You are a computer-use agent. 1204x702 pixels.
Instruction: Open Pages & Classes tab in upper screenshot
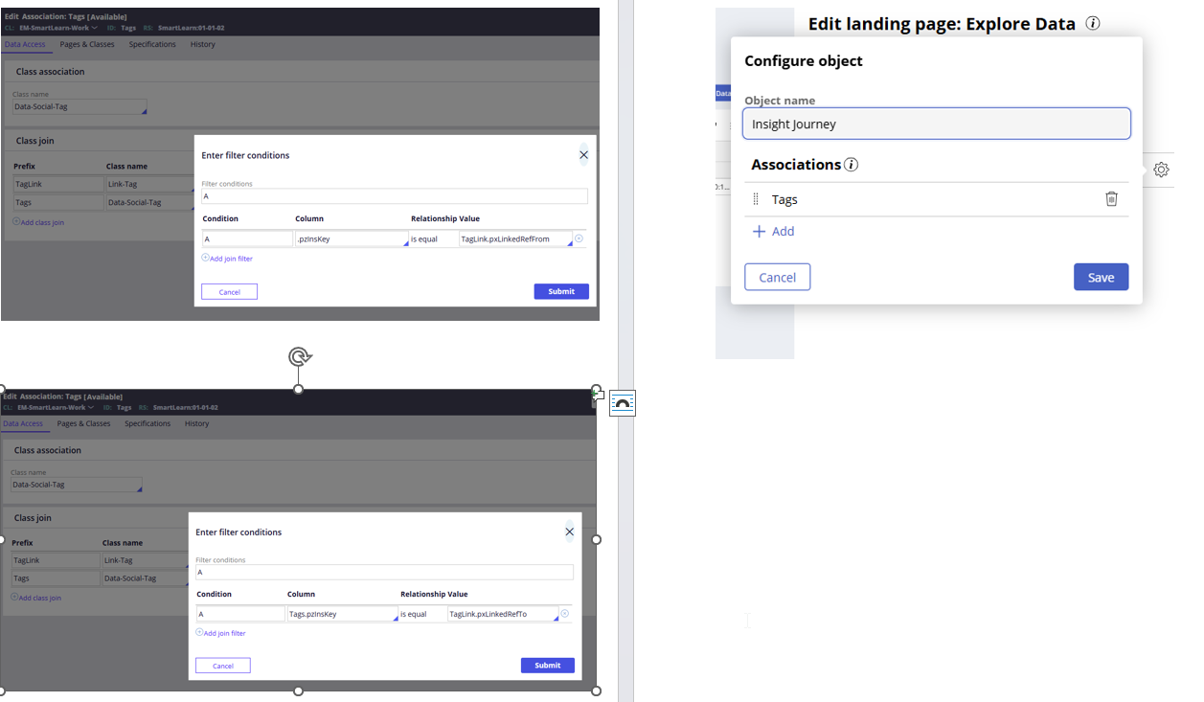point(87,44)
